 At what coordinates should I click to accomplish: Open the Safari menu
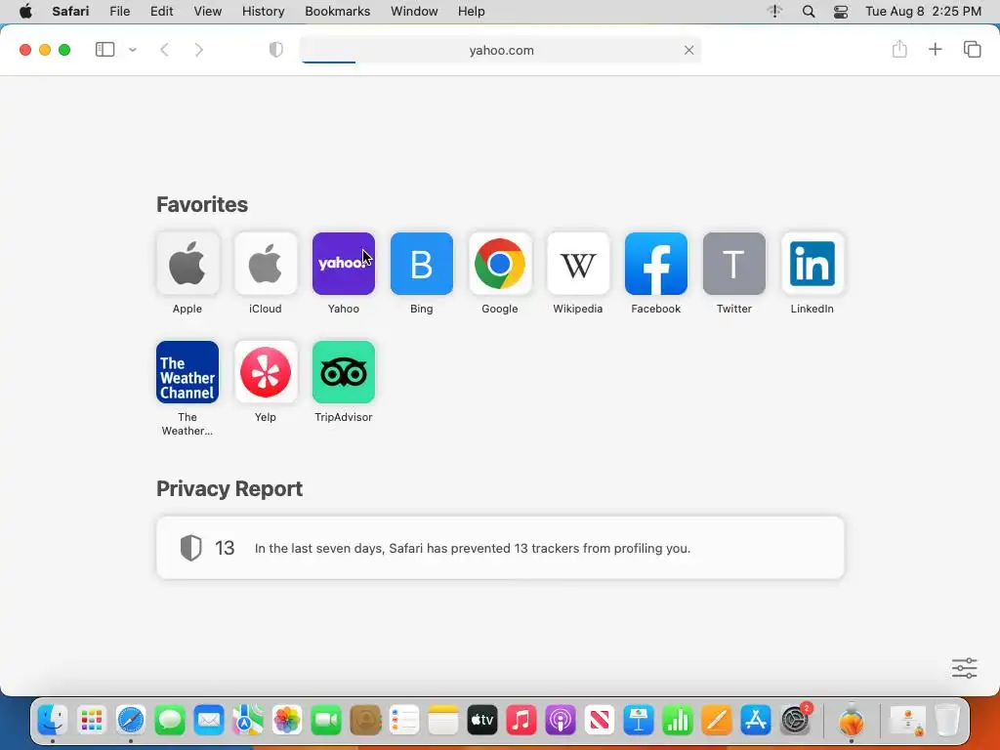70,12
